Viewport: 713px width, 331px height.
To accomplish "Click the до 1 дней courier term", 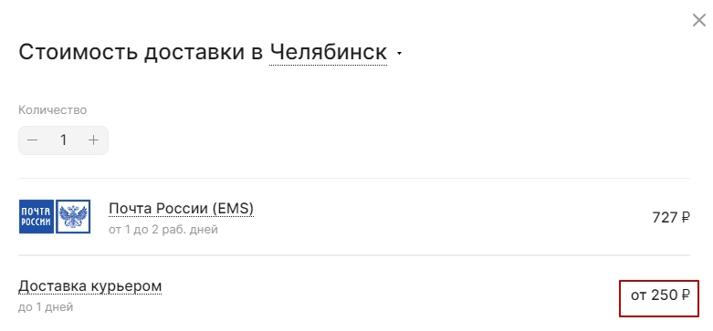I will click(46, 307).
